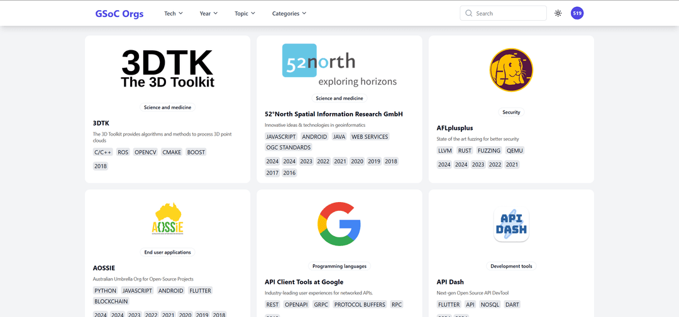Open the AFLplusplus organization title
The width and height of the screenshot is (679, 317).
[x=455, y=128]
